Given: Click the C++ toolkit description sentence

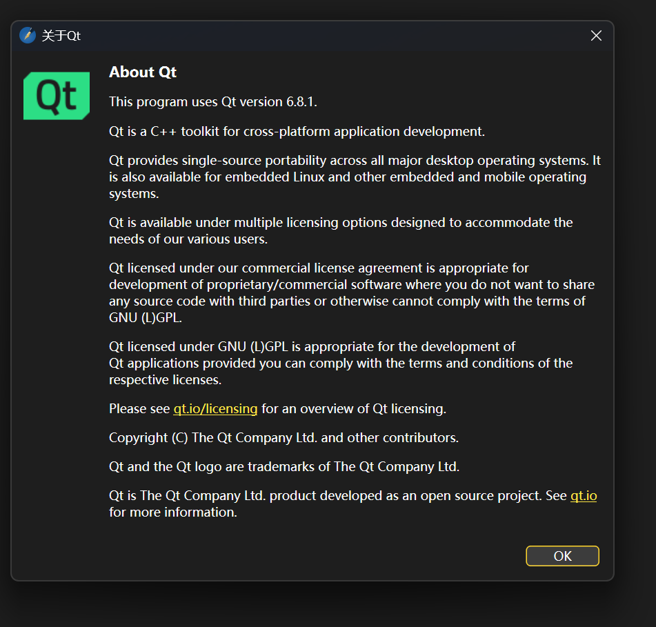Looking at the screenshot, I should (297, 131).
